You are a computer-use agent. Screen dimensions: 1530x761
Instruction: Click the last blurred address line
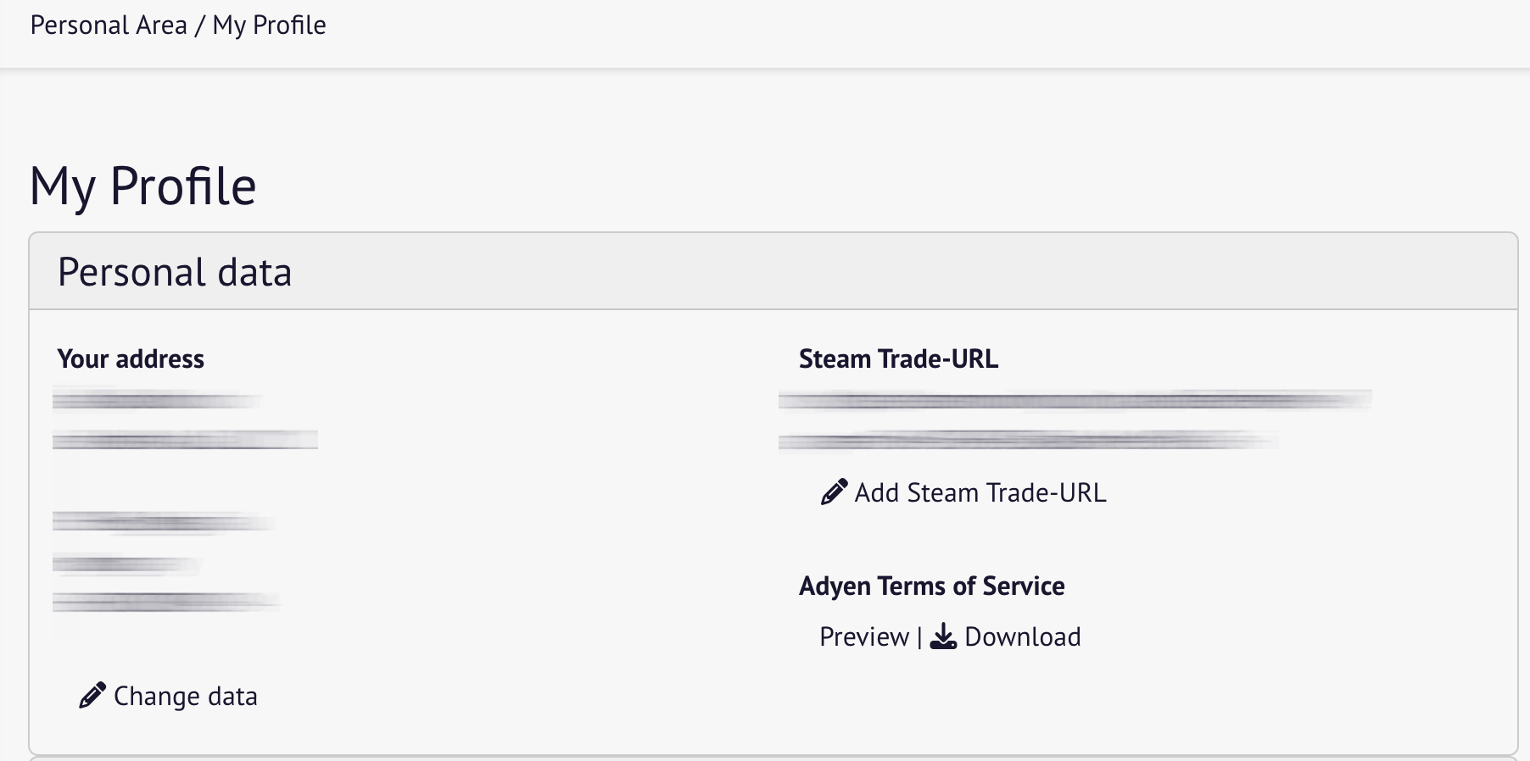point(166,602)
